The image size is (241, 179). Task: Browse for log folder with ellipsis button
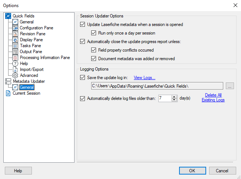coord(230,86)
